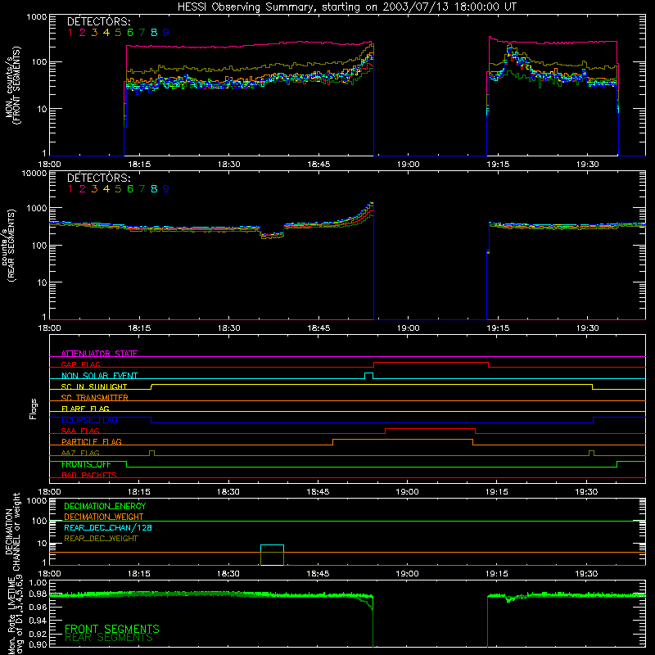
Task: Click the 19:00 tick under front segments plot
Action: [x=408, y=165]
